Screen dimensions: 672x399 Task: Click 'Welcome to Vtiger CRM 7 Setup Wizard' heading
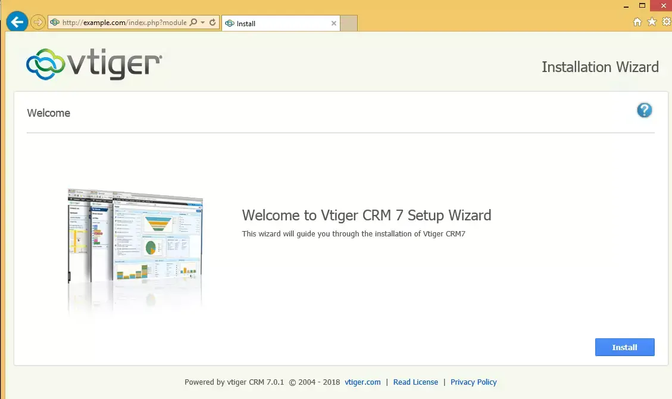[x=367, y=215]
